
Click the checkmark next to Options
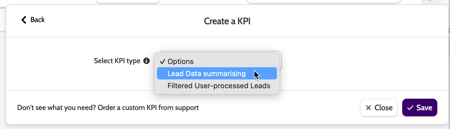(x=163, y=61)
